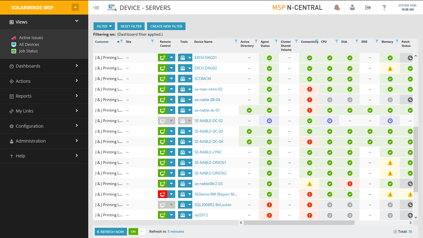Open the notifications bell icon

pos(336,7)
